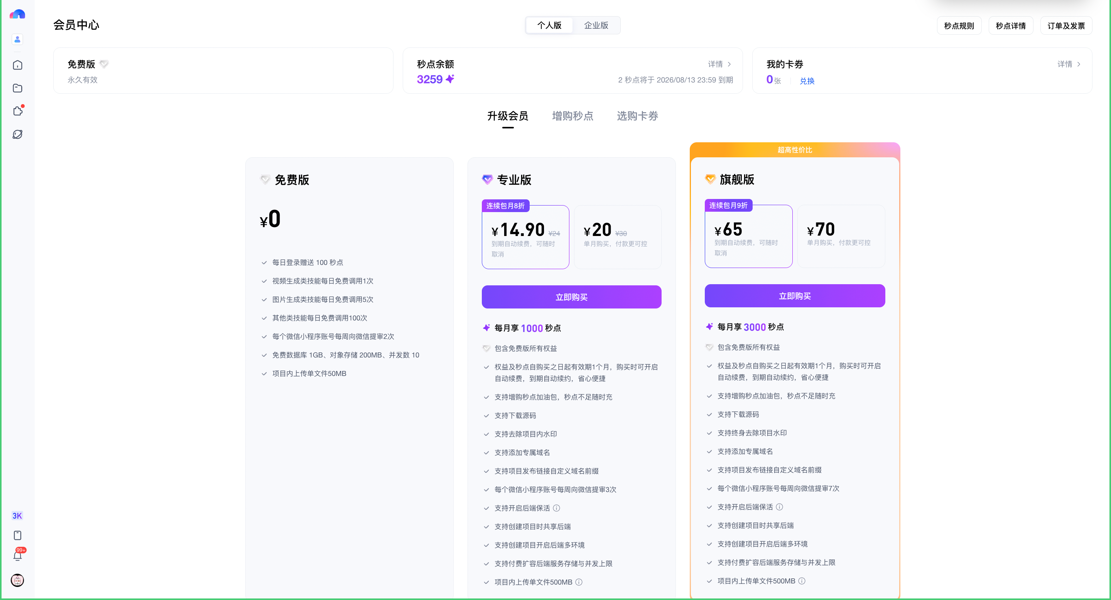Open the planet explore icon in sidebar
The height and width of the screenshot is (600, 1111).
pyautogui.click(x=17, y=135)
